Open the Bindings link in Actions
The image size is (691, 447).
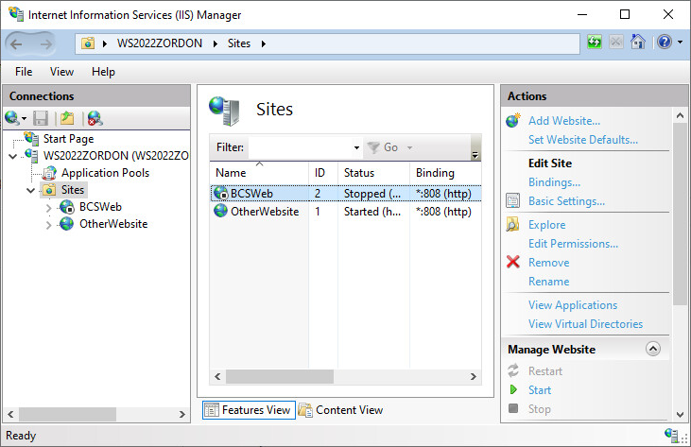coord(554,182)
